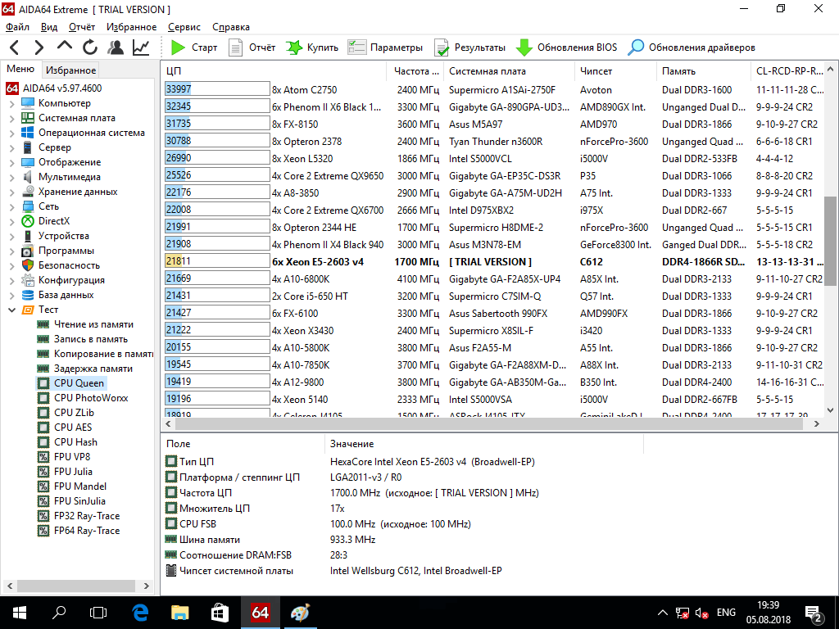The width and height of the screenshot is (839, 629).
Task: Open the Сервис menu
Action: coord(184,27)
